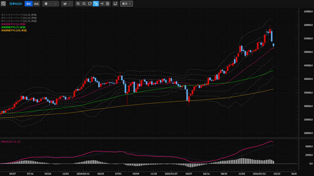Click the 20000.0 price axis label
This screenshot has width=314, height=176.
[x=308, y=133]
